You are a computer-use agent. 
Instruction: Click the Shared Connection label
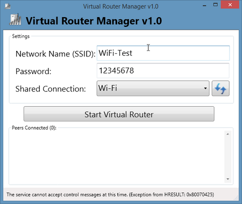(51, 89)
